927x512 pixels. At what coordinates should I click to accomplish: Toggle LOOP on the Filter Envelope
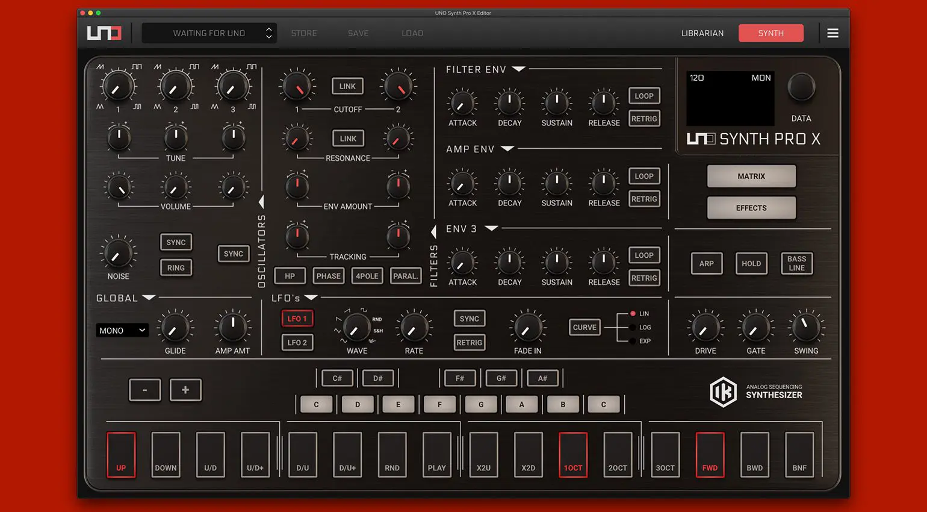[x=643, y=95]
